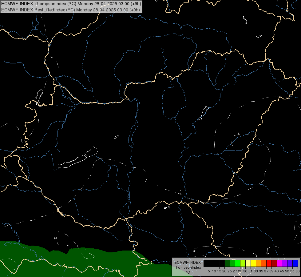Click the large elongated lake outline (Balaton)
301x277 pixels.
pos(78,158)
